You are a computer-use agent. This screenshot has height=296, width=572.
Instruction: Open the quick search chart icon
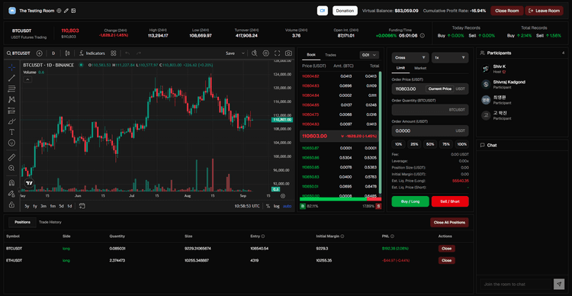tap(255, 53)
